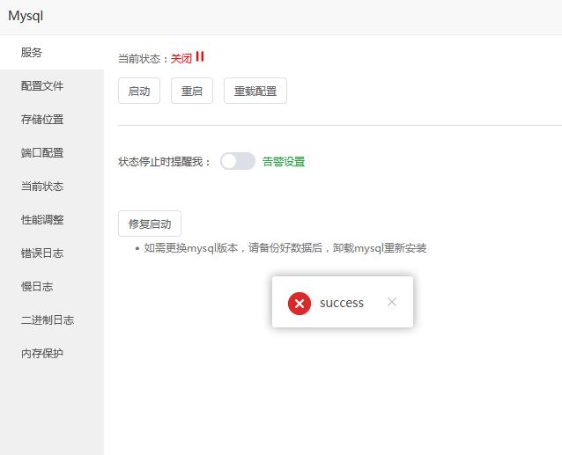Open 存储位置 settings tab
This screenshot has height=455, width=562.
52,119
